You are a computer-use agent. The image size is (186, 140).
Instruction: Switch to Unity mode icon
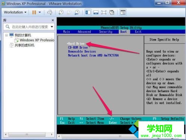coord(112,12)
